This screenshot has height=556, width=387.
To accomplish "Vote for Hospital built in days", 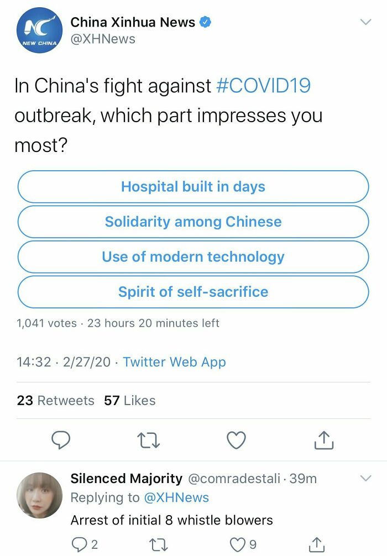I will (193, 187).
